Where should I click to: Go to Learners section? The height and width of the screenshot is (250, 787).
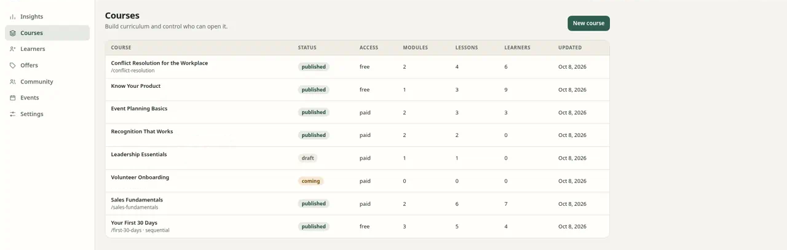click(x=47, y=49)
